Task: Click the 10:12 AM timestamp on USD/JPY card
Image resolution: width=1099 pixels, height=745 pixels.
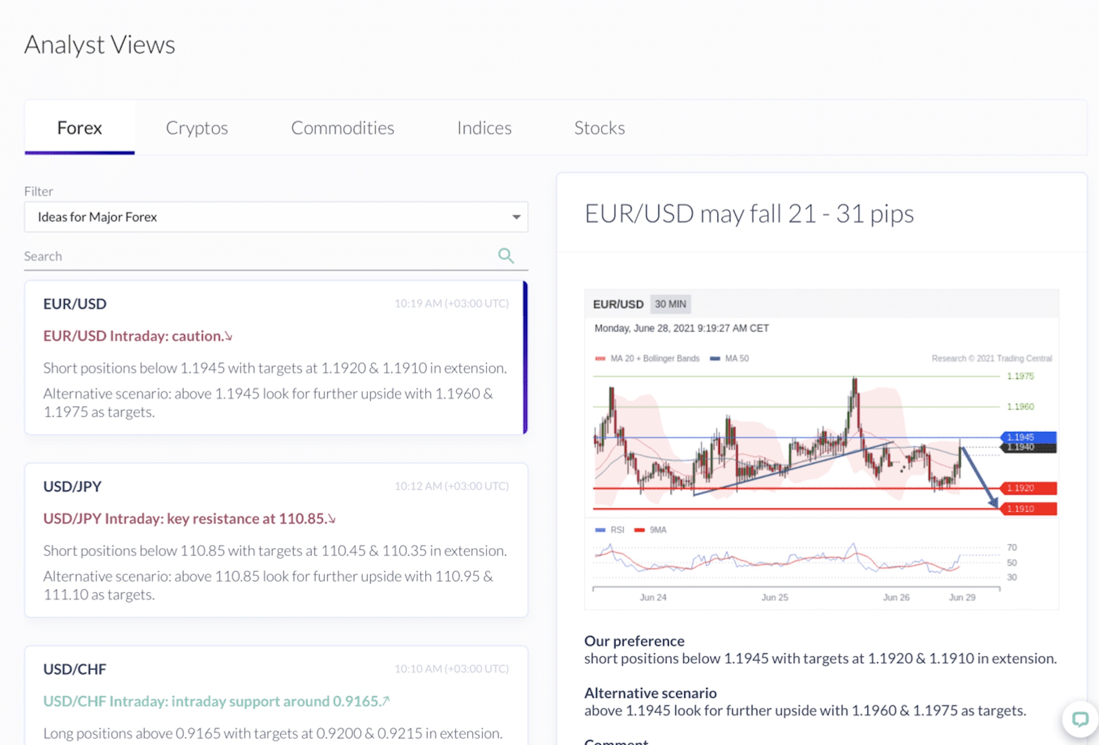Action: [452, 486]
